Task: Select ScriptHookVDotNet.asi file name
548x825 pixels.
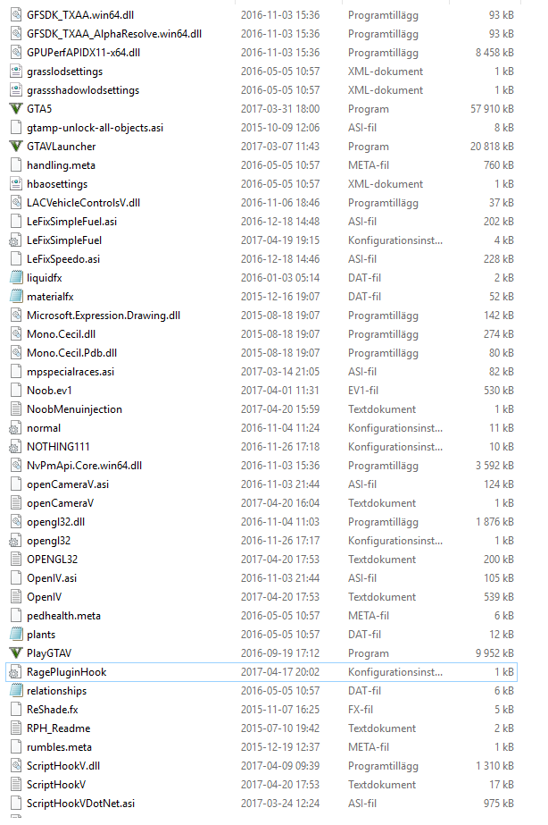Action: [x=80, y=804]
